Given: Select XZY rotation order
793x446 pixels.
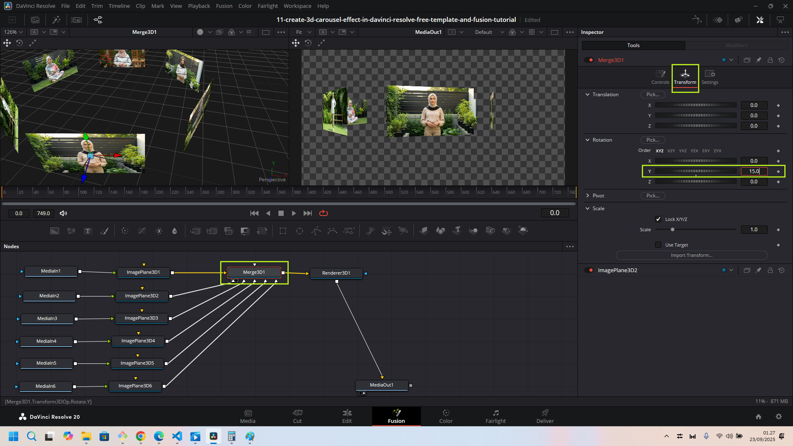Looking at the screenshot, I should 671,151.
